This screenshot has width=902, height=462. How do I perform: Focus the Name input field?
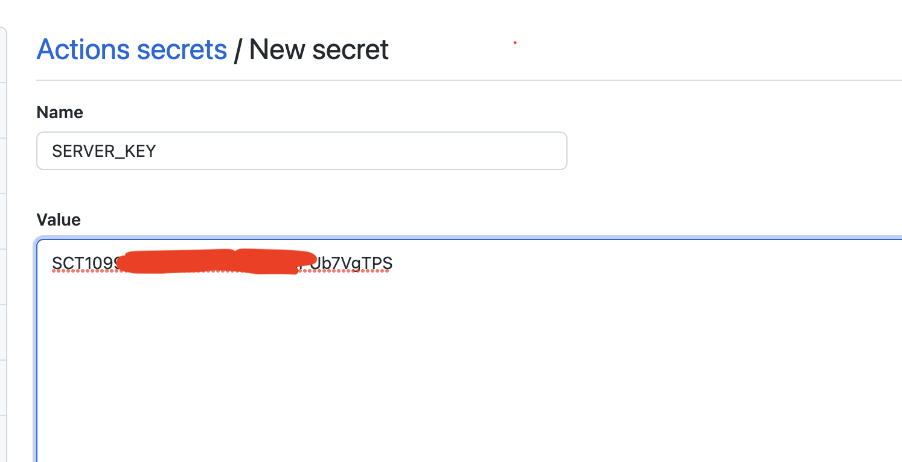point(302,151)
